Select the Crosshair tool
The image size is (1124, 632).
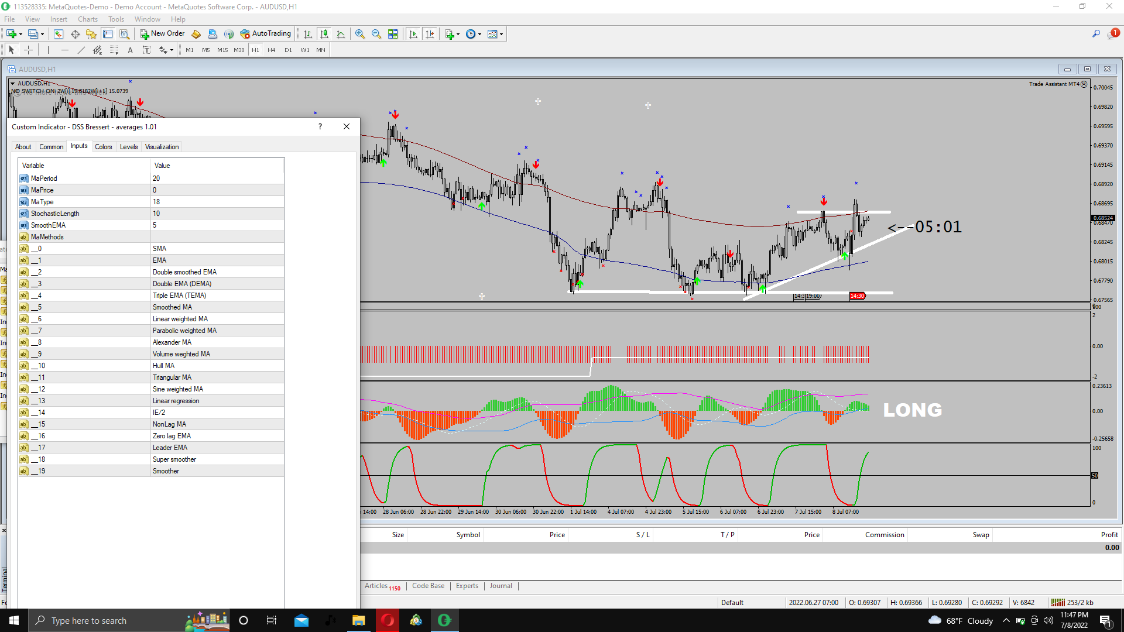[28, 50]
